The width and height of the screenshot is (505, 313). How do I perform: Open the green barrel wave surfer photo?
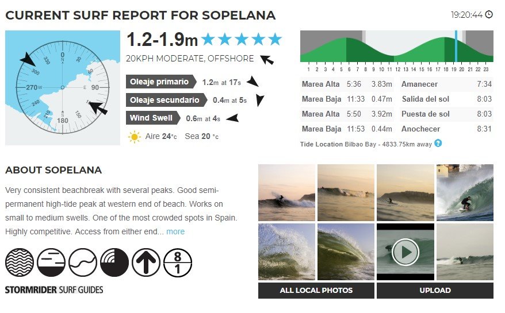(465, 192)
